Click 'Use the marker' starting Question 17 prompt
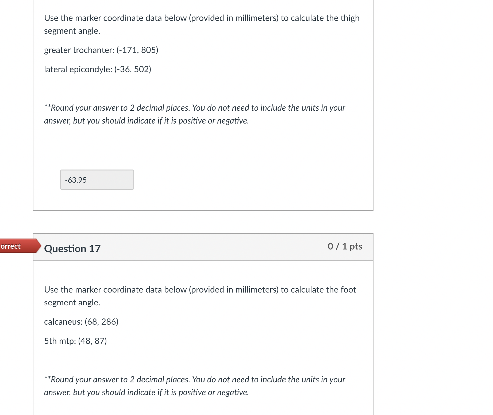This screenshot has height=415, width=493. coord(72,290)
